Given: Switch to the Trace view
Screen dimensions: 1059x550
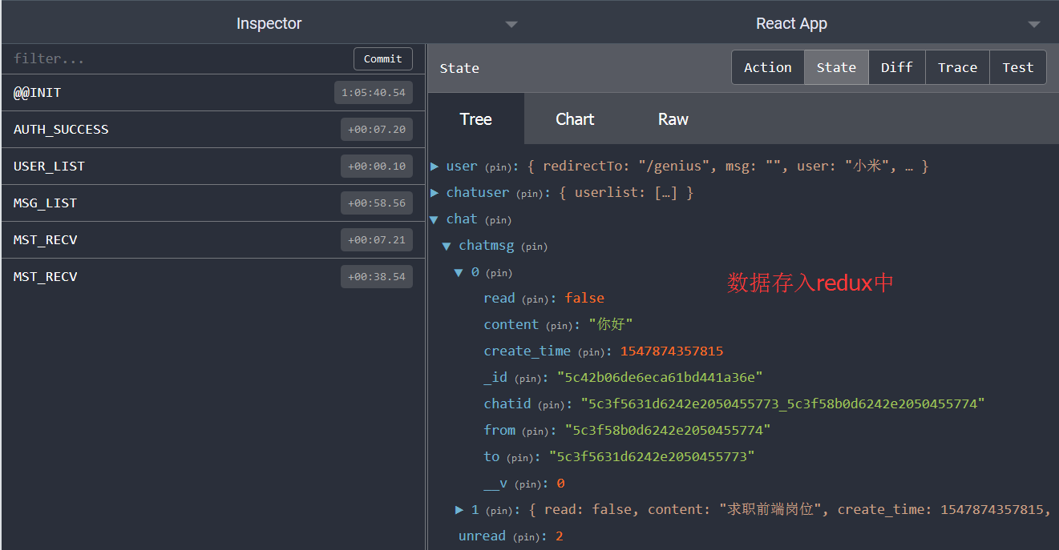Looking at the screenshot, I should [x=958, y=68].
